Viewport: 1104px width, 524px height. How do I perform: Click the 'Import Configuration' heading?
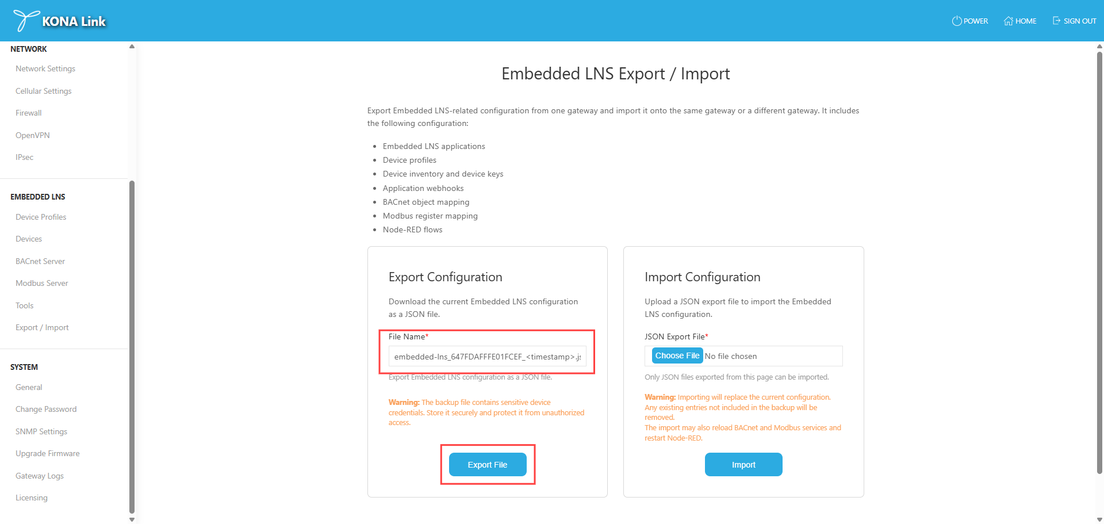(703, 277)
